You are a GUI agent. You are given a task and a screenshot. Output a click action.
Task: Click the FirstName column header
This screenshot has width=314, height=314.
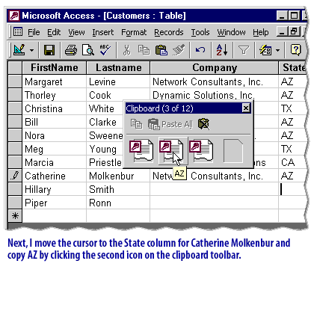coord(55,68)
